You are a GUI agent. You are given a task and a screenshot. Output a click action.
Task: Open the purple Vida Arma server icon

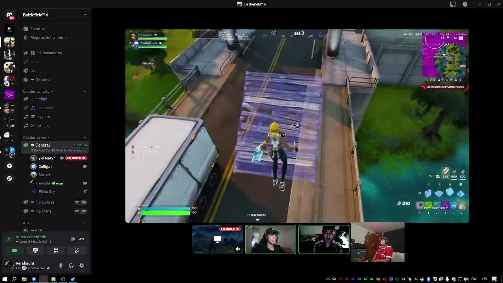(9, 95)
